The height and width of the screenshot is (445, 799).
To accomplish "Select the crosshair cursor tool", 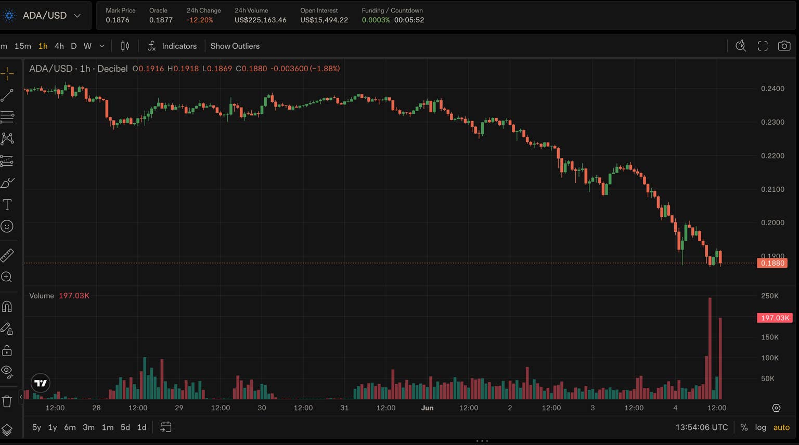I will pyautogui.click(x=7, y=74).
